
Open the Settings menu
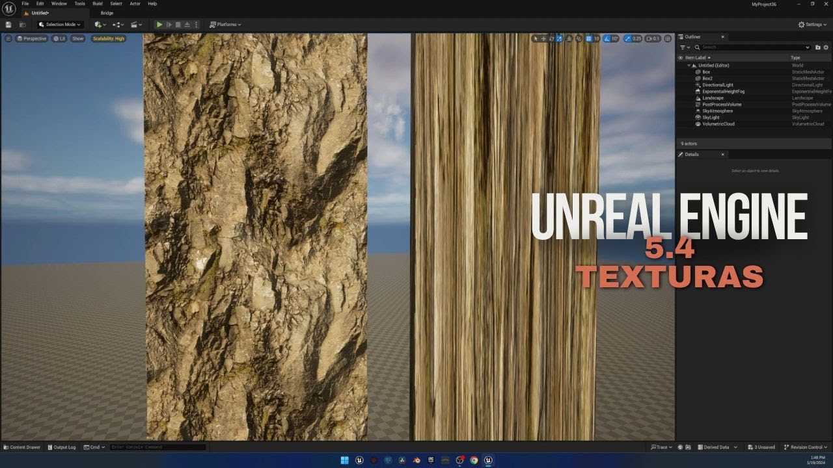click(x=813, y=25)
